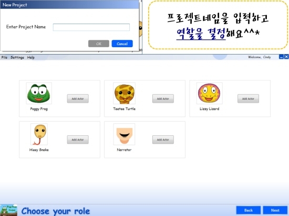The height and width of the screenshot is (216, 289).
Task: Click the Enter Project Name field
Action: (x=91, y=27)
